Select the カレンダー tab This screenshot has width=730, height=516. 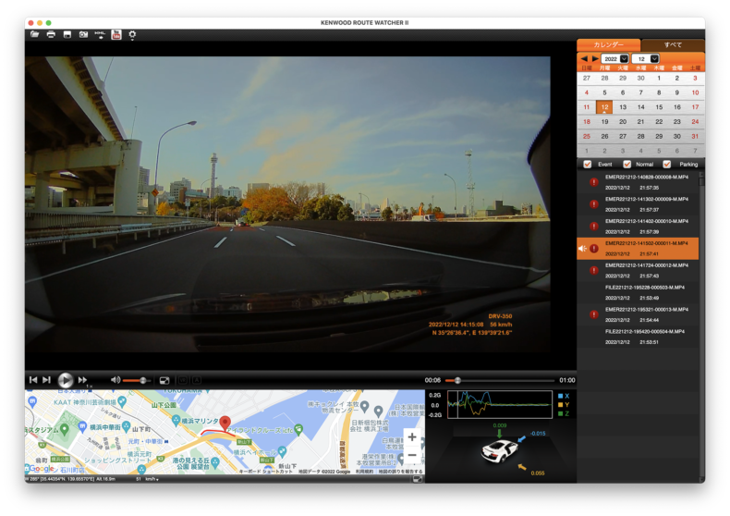pos(608,44)
